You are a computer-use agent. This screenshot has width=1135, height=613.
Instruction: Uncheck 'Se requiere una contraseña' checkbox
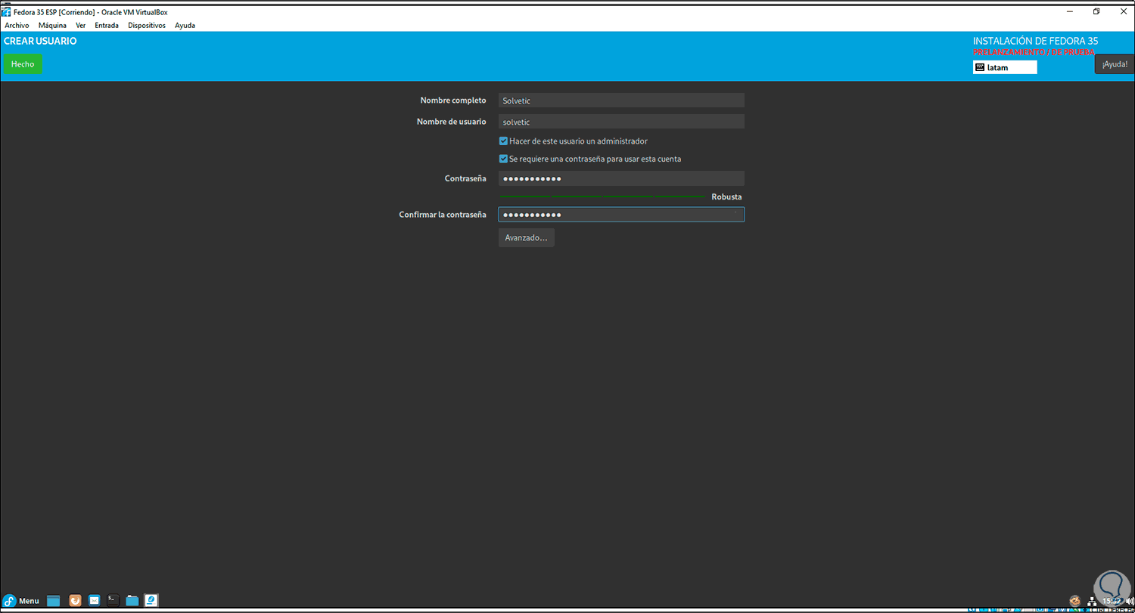[503, 159]
